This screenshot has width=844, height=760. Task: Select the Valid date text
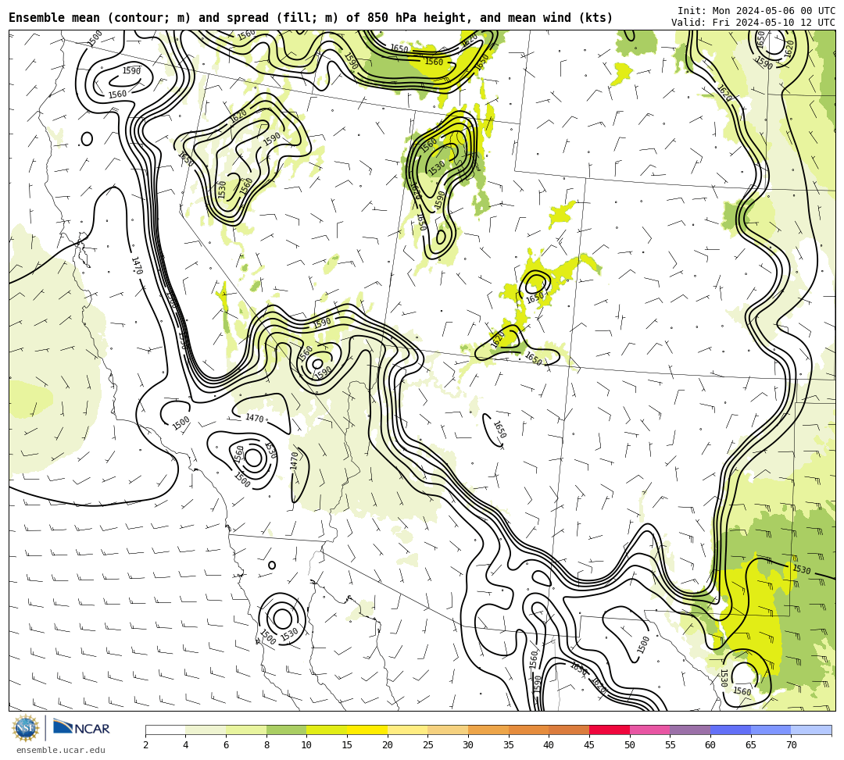tap(753, 23)
